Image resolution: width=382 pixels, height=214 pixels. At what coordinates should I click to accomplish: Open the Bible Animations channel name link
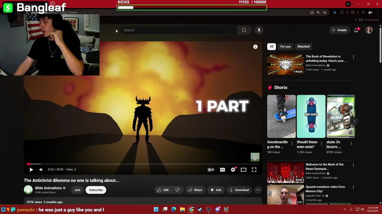coord(48,188)
